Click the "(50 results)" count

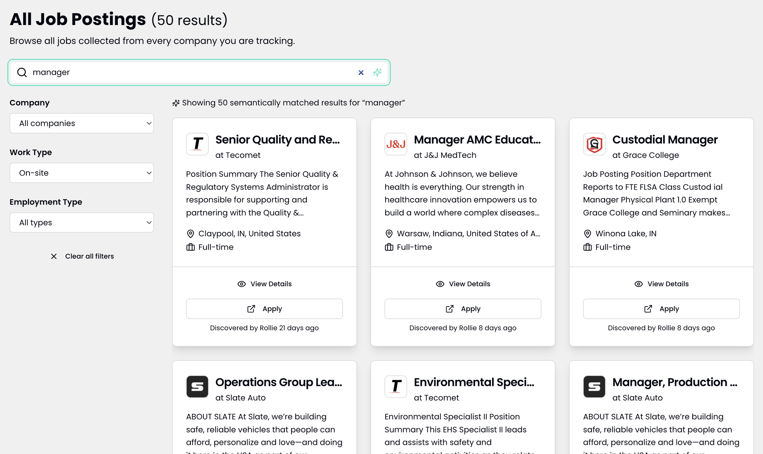(190, 20)
